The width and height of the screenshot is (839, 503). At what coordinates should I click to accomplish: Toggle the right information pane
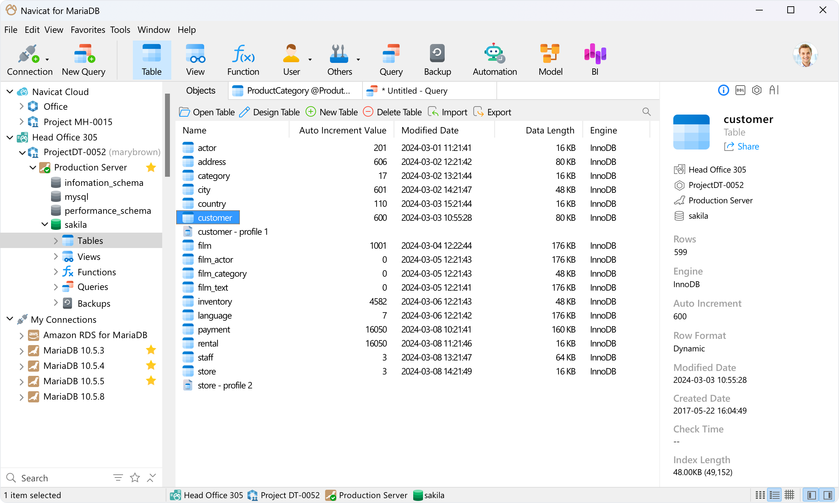coord(827,495)
